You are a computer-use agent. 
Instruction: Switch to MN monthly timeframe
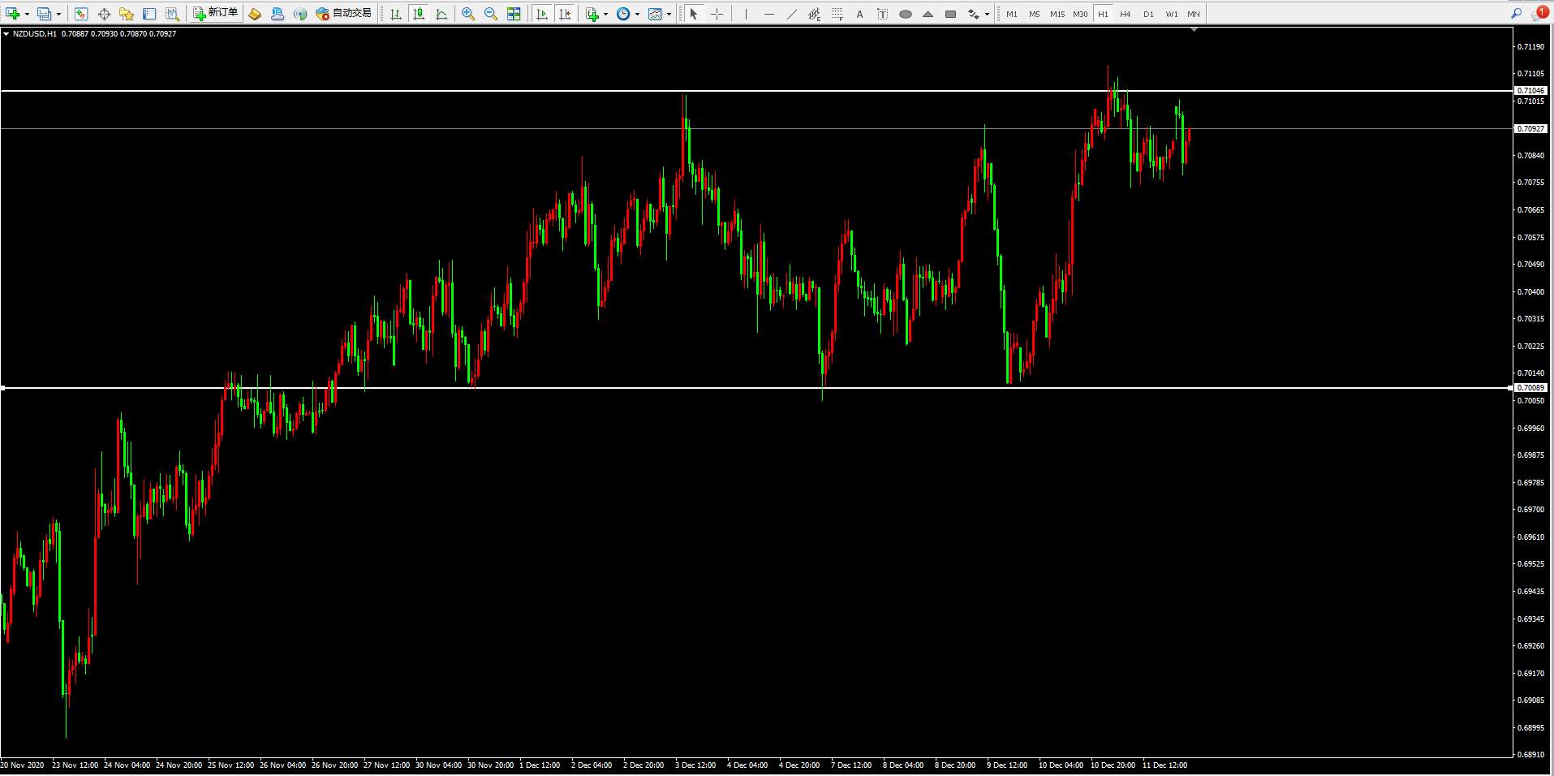click(1194, 14)
